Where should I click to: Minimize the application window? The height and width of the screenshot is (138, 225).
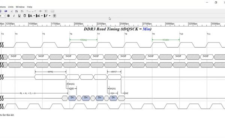tap(207, 3)
